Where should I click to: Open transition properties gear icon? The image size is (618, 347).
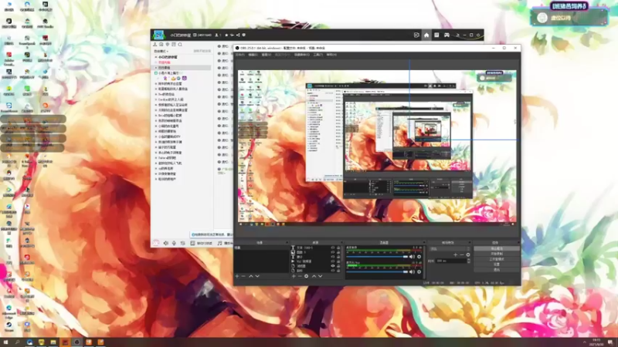tap(468, 254)
